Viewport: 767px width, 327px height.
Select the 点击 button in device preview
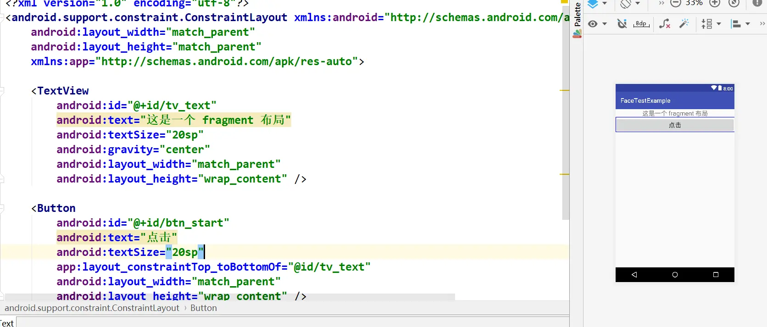point(675,125)
